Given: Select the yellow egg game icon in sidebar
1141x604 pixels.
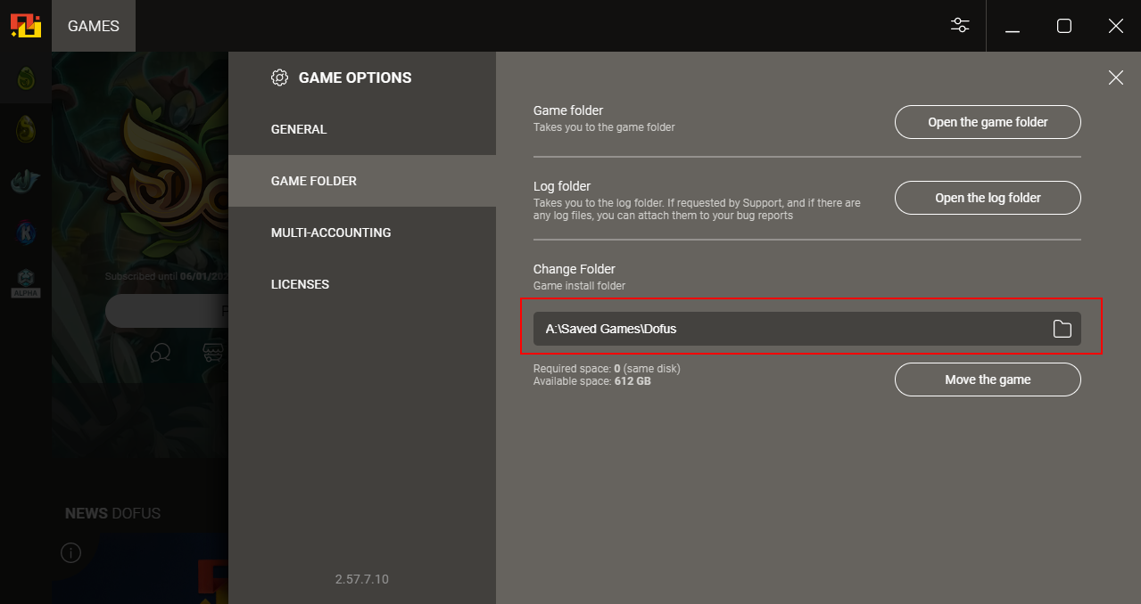Looking at the screenshot, I should (26, 129).
